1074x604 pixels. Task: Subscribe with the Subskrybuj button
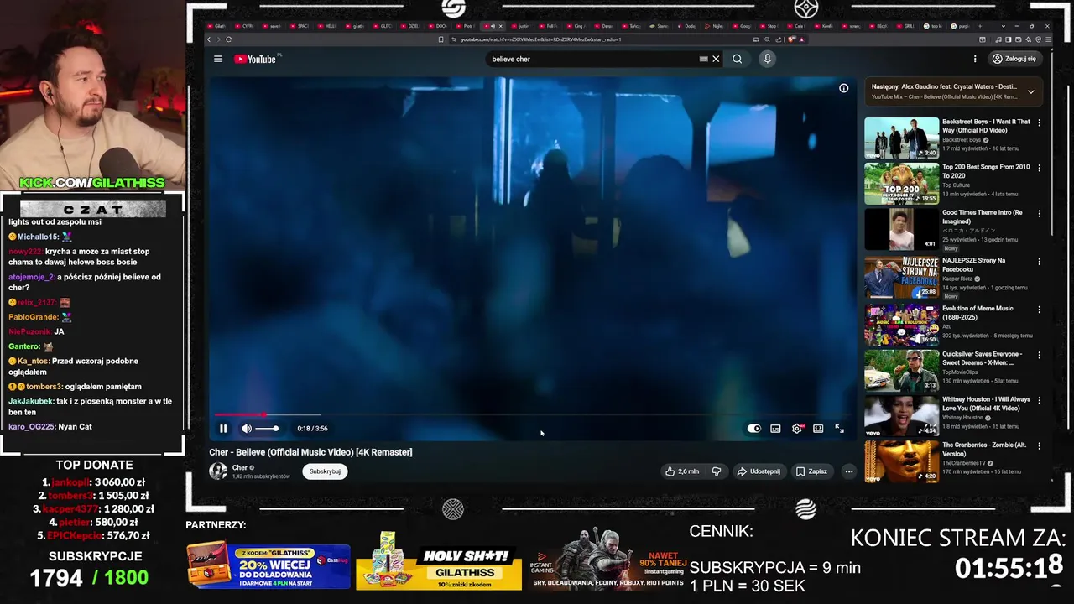tap(325, 471)
